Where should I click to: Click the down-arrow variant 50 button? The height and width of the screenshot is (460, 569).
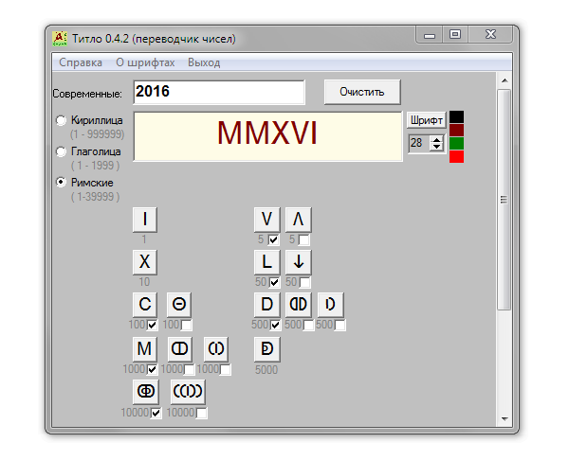coord(299,262)
